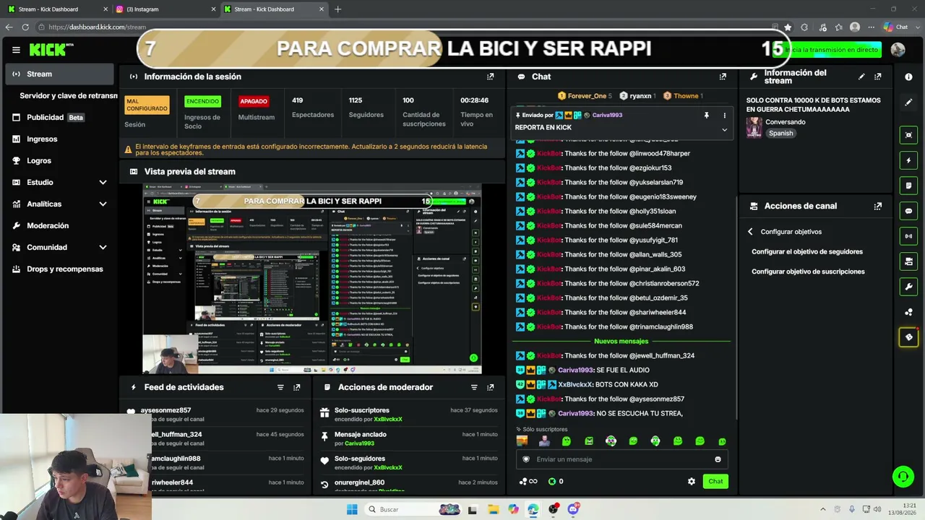The height and width of the screenshot is (520, 925).
Task: Click the channel points dots icon in right sidebar
Action: coord(909,312)
